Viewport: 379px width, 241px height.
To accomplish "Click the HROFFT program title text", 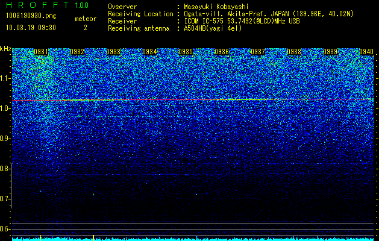I will coord(37,5).
